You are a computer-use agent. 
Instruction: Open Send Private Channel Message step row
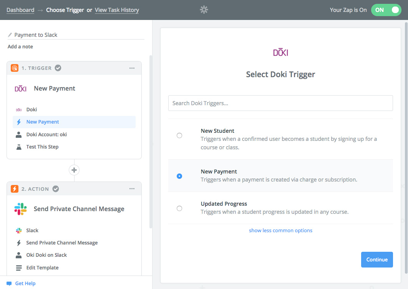[74, 243]
